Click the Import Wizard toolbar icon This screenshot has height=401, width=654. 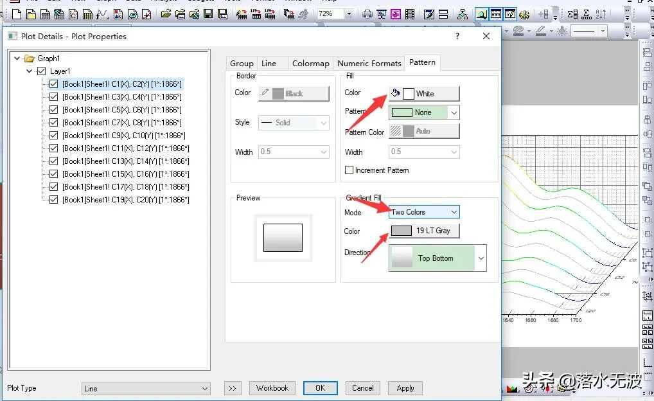click(x=242, y=14)
